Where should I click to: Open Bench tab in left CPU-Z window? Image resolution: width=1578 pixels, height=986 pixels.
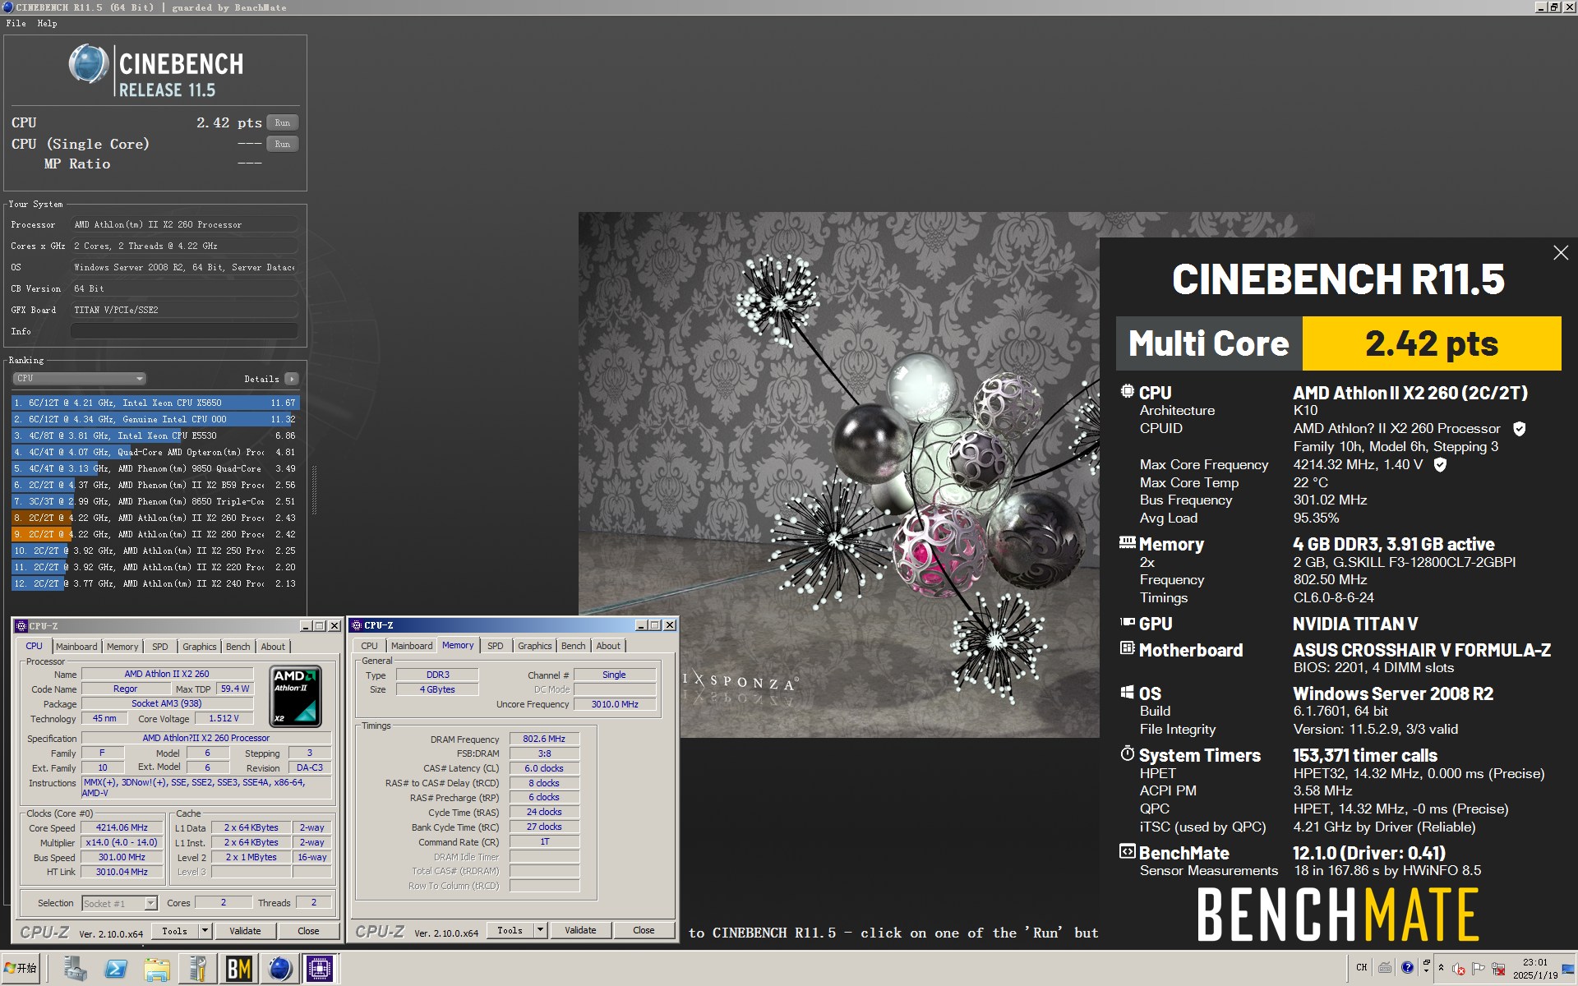[238, 647]
